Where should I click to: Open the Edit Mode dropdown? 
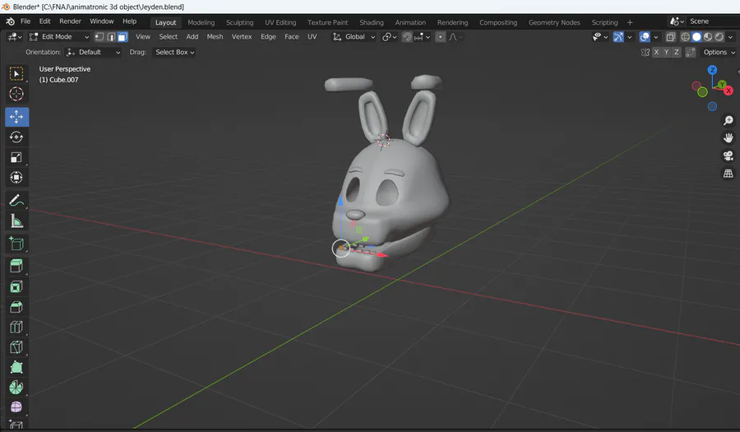point(59,37)
